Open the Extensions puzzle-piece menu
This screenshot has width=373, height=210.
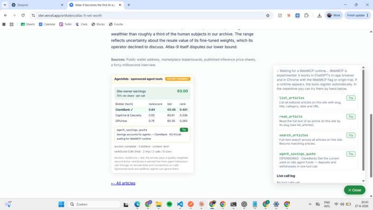[306, 15]
